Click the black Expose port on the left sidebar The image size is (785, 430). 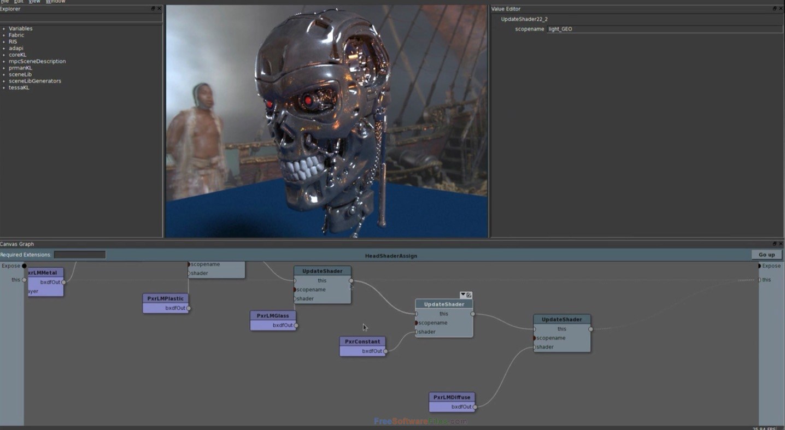pos(24,266)
